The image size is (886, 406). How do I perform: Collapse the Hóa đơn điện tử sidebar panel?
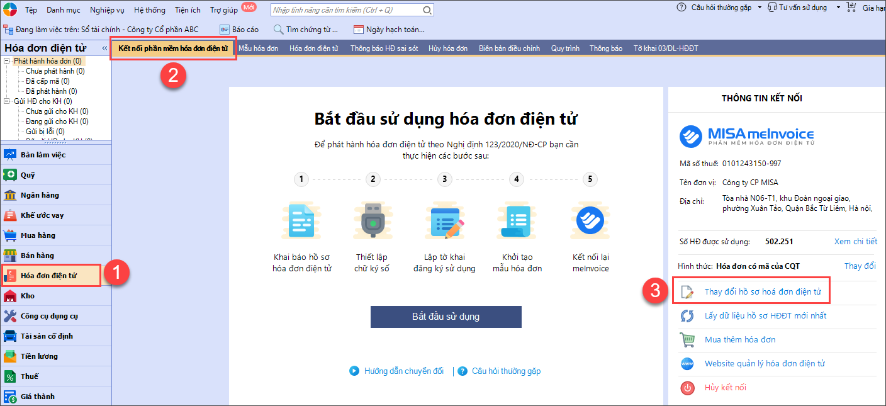(x=104, y=48)
